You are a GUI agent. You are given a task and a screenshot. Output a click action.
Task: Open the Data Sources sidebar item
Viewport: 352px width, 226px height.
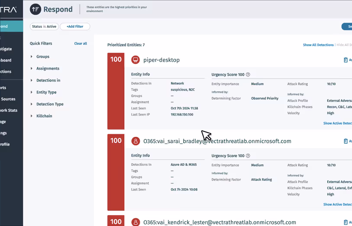pyautogui.click(x=8, y=99)
